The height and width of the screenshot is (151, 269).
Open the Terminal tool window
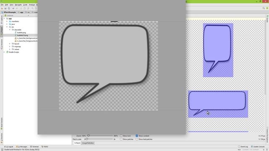click(34, 147)
